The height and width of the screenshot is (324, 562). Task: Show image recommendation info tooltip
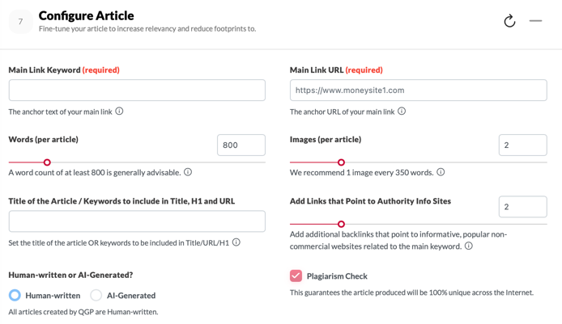coord(441,172)
